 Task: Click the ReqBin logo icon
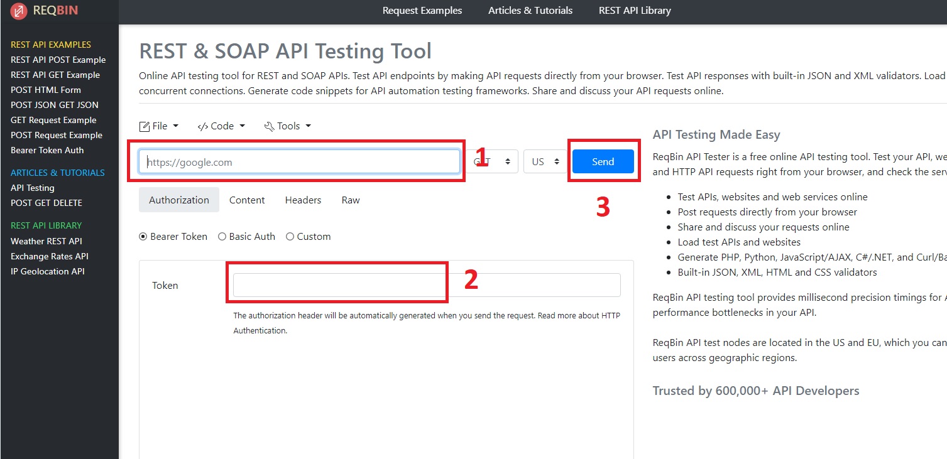click(x=19, y=11)
